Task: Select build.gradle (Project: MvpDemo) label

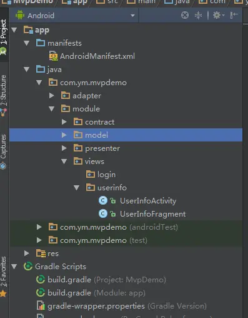Action: (107, 280)
